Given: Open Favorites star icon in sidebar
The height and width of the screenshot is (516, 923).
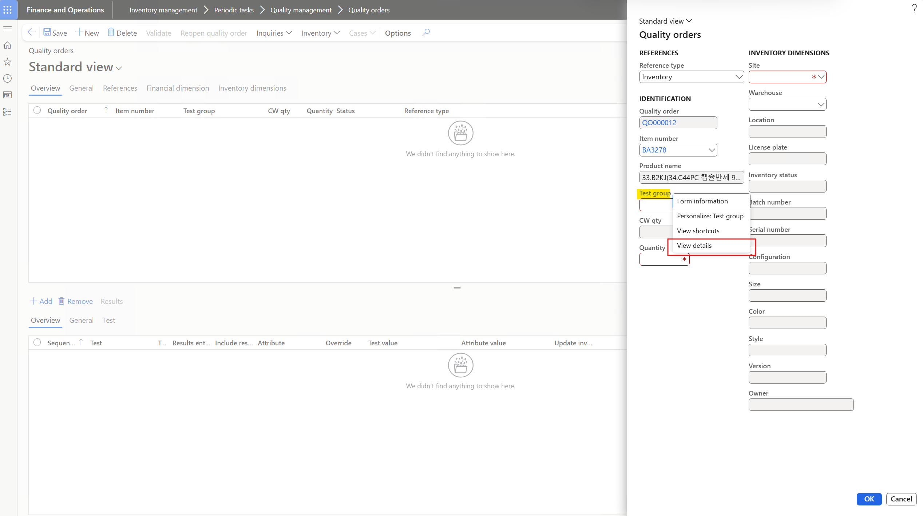Looking at the screenshot, I should [x=8, y=62].
